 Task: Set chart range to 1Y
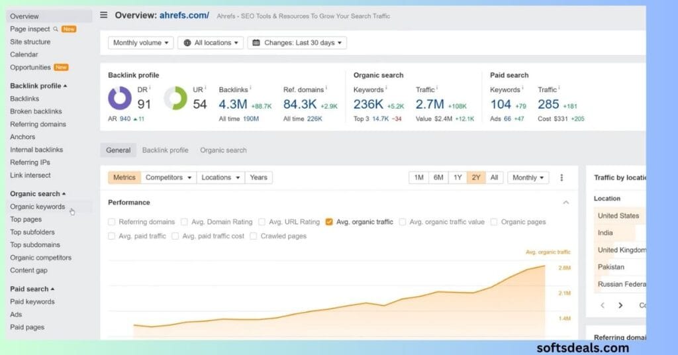458,177
